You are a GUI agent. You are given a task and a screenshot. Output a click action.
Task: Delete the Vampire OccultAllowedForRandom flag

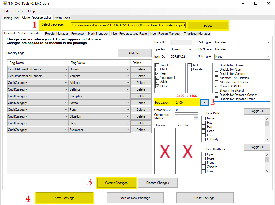pos(141,76)
